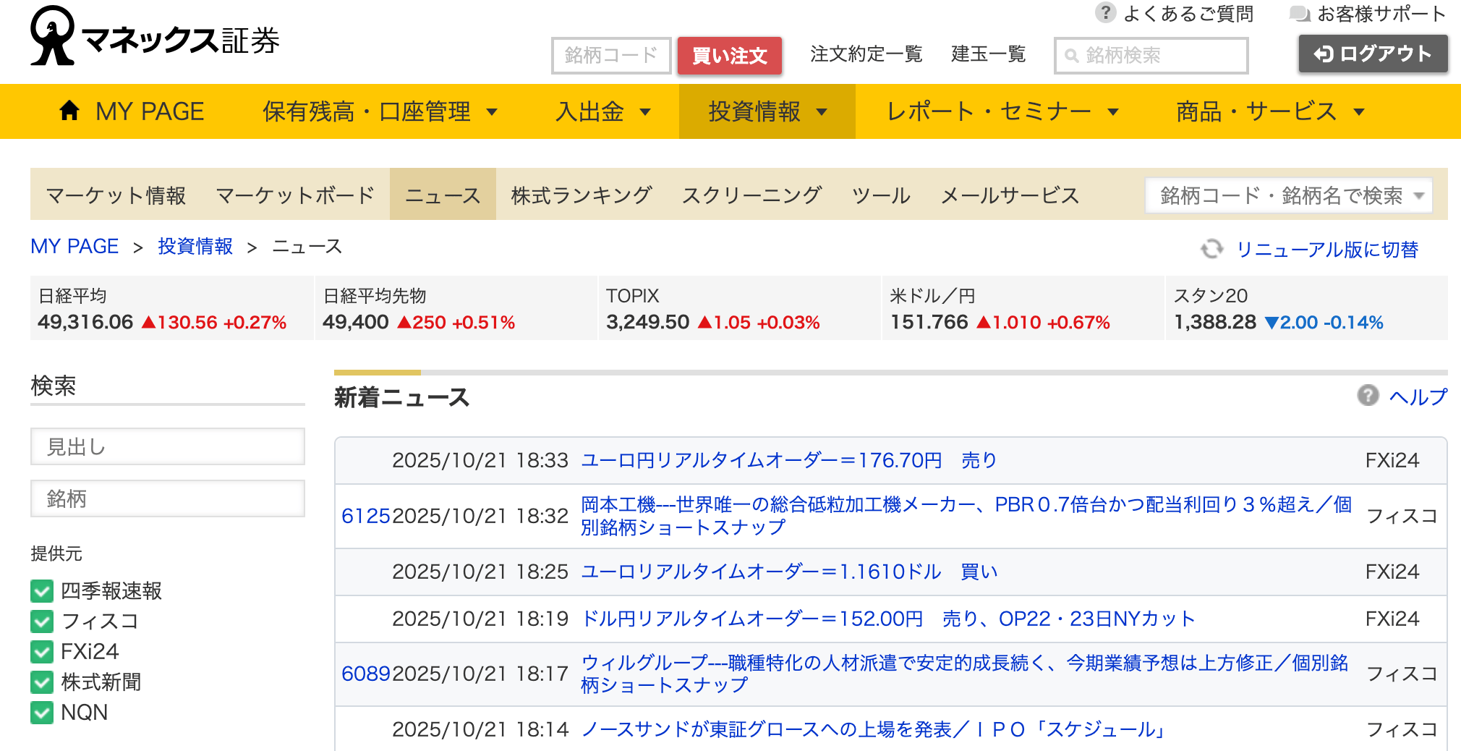Expand the 保有残高・口座管理 dropdown menu

[380, 111]
